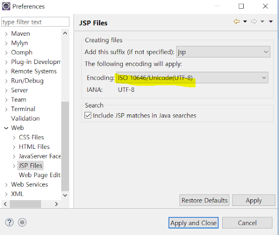Maximize the Preferences window
279x235 pixels.
pos(241,6)
